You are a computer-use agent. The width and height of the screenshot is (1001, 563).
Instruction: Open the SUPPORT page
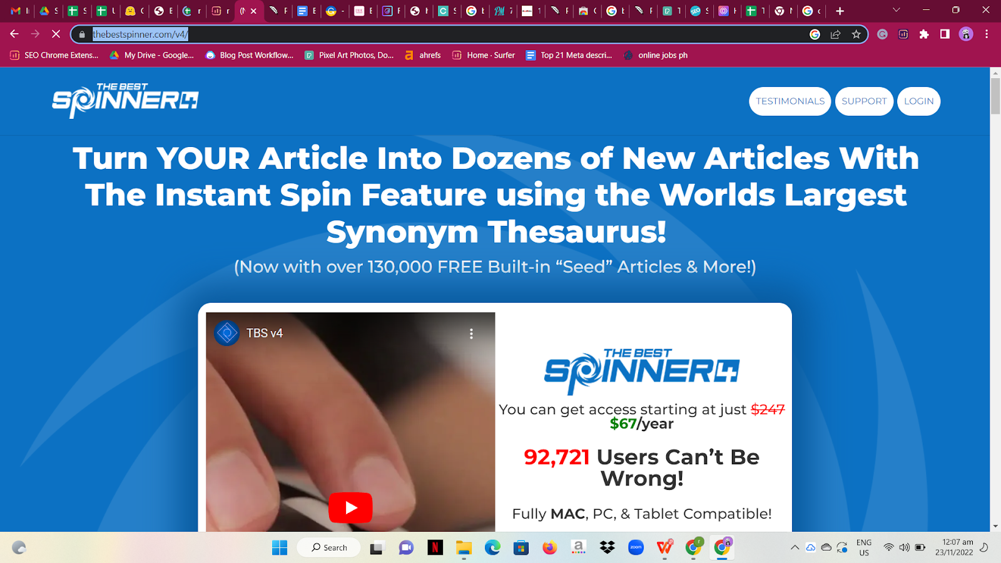tap(864, 101)
